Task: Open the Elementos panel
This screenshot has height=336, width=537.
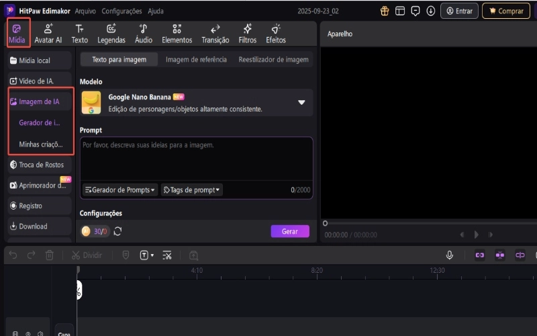Action: coord(177,33)
